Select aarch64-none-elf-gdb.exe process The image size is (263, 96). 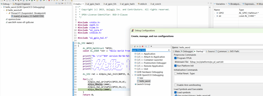click(20, 22)
